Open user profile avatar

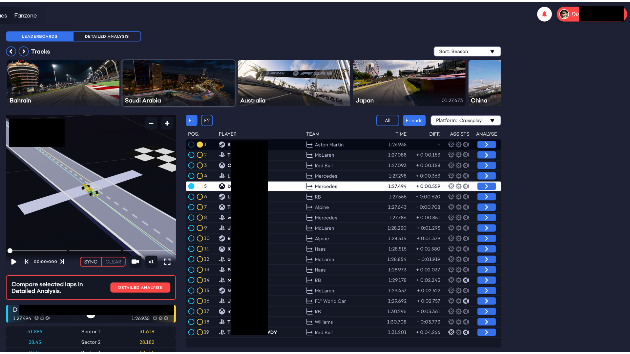pyautogui.click(x=564, y=14)
